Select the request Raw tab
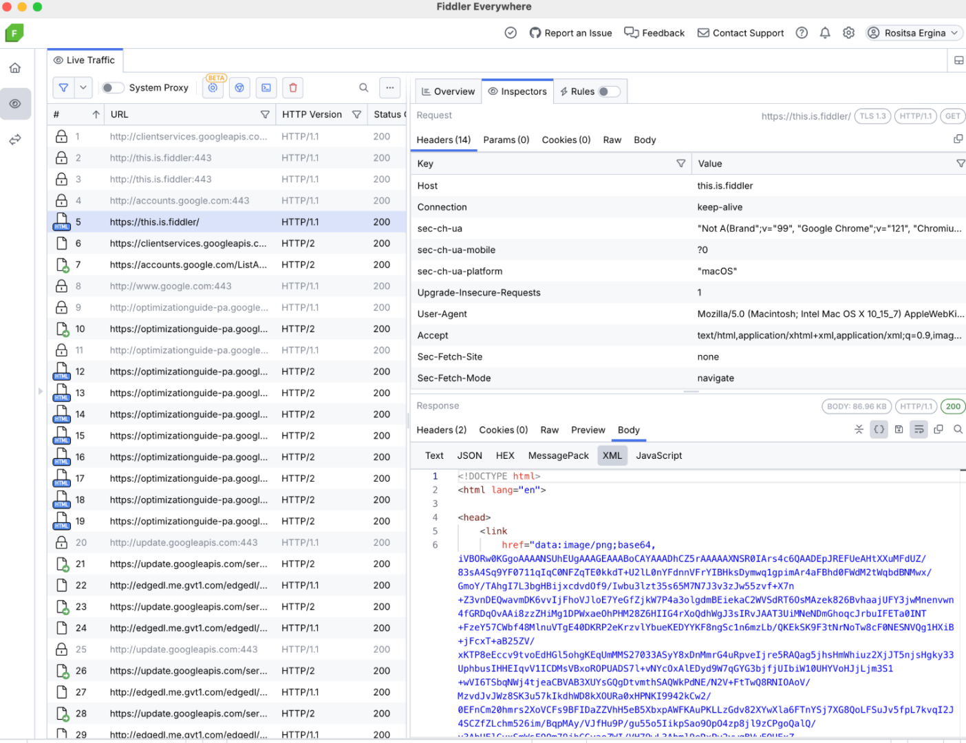966x743 pixels. [612, 140]
